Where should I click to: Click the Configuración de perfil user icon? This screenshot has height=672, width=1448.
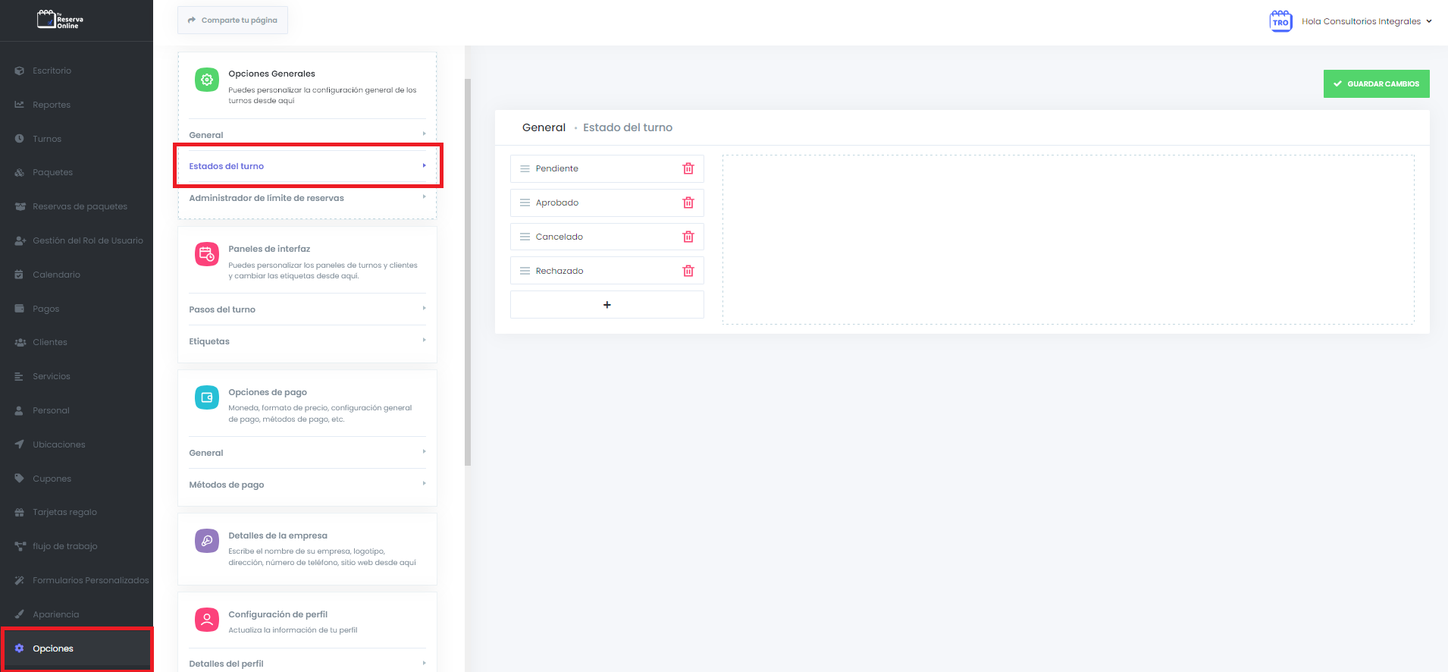[x=206, y=620]
